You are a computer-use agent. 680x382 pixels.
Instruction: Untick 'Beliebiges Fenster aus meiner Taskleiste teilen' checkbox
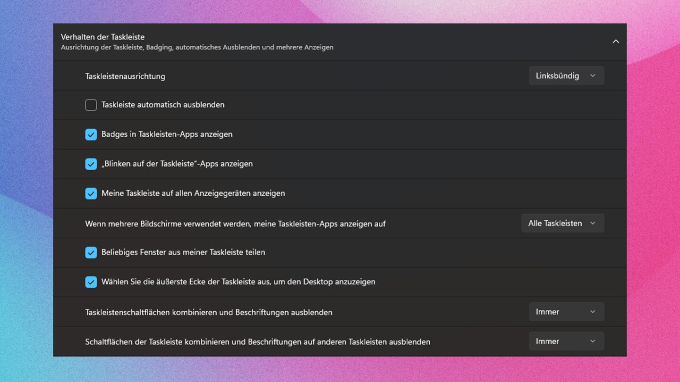91,252
